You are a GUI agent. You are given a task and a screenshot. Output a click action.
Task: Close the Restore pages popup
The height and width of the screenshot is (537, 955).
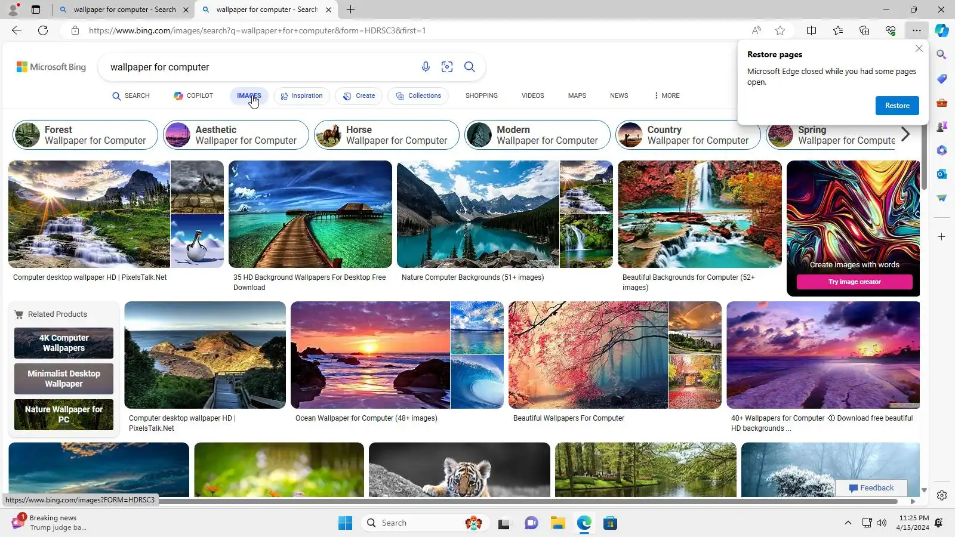pyautogui.click(x=919, y=48)
